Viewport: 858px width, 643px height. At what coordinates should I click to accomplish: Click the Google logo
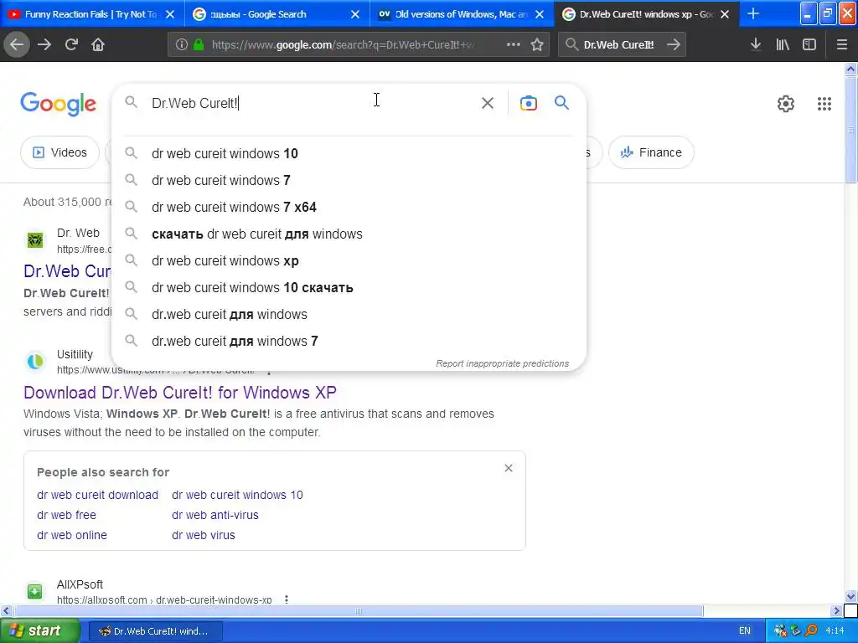(58, 104)
